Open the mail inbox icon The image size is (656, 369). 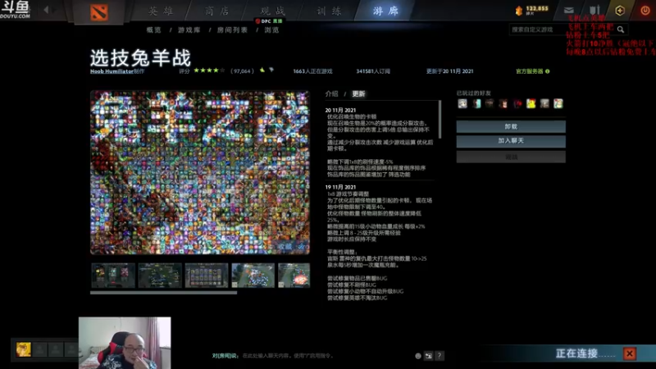568,11
